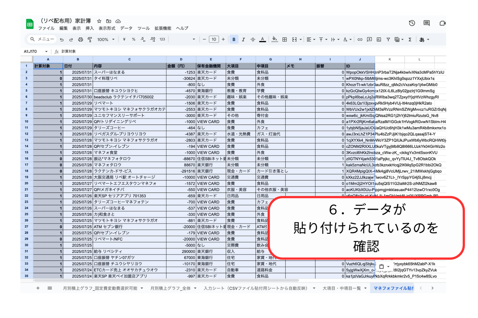The image size is (478, 318).
Task: Open the 123 number format menu
Action: [x=162, y=39]
